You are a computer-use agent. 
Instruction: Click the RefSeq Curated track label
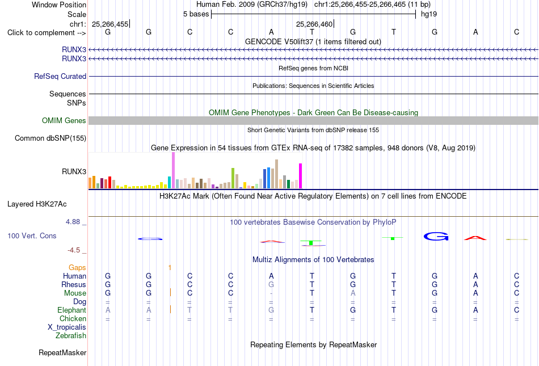pyautogui.click(x=60, y=76)
